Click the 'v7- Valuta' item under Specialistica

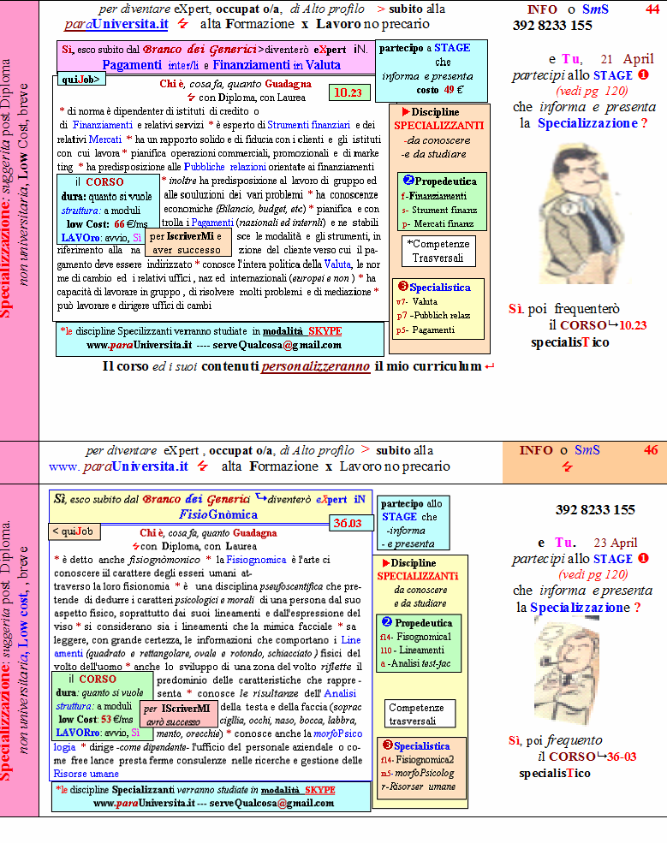pos(417,301)
